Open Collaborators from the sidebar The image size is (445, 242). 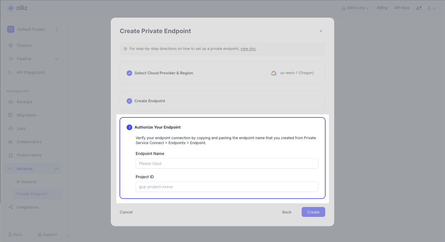coord(29,142)
